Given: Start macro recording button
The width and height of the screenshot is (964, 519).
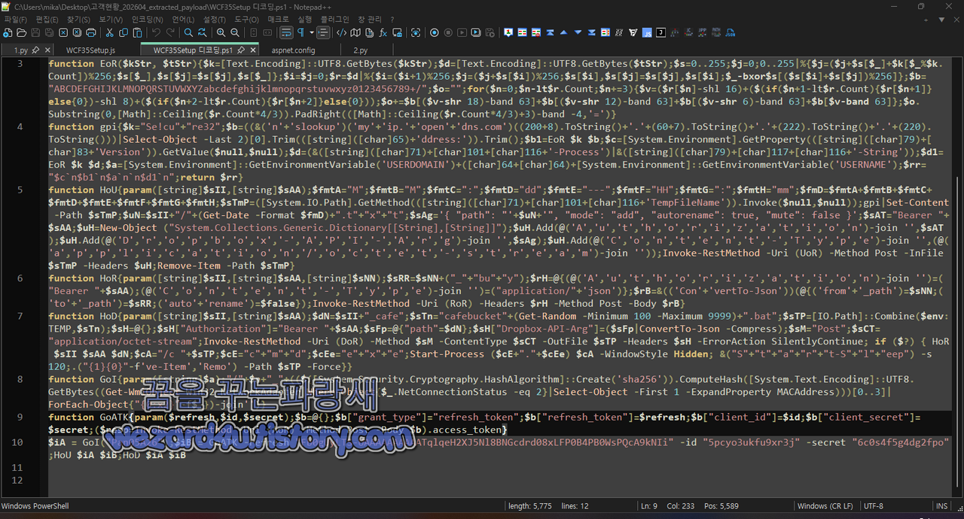Looking at the screenshot, I should click(435, 32).
